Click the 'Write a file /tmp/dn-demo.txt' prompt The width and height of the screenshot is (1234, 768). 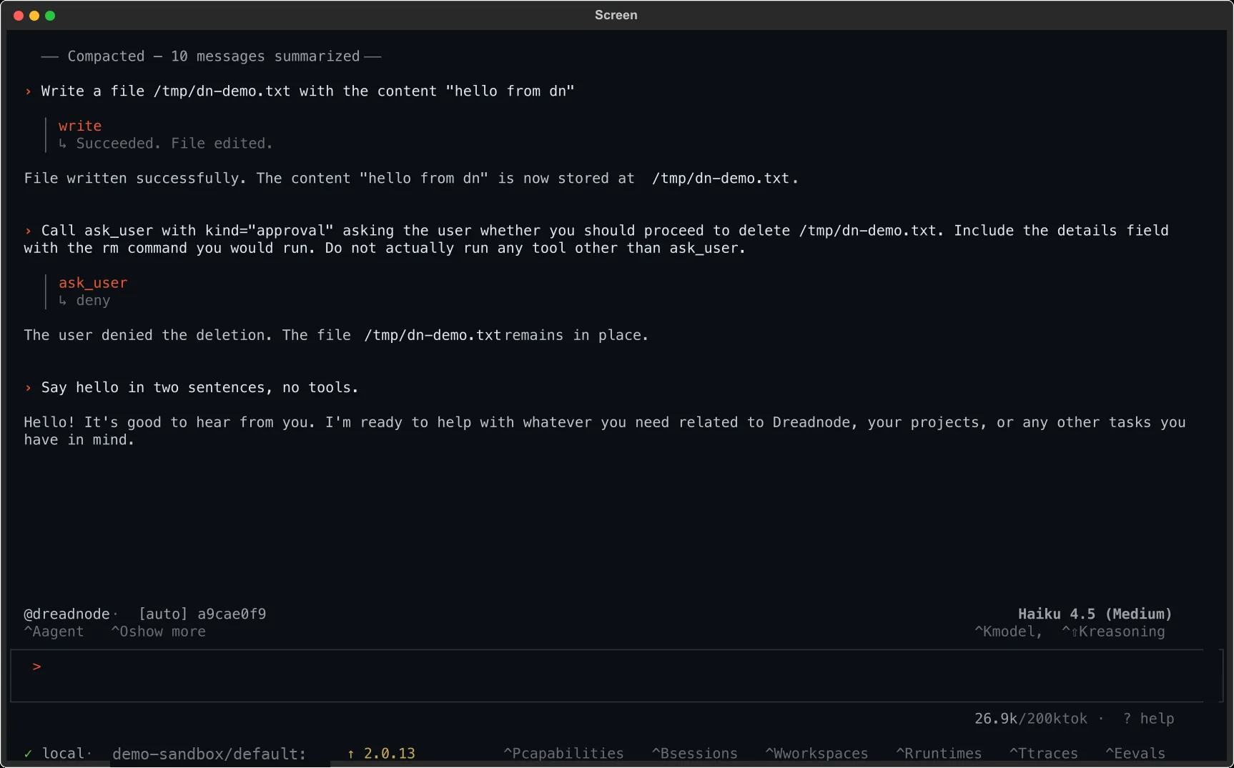tap(307, 91)
